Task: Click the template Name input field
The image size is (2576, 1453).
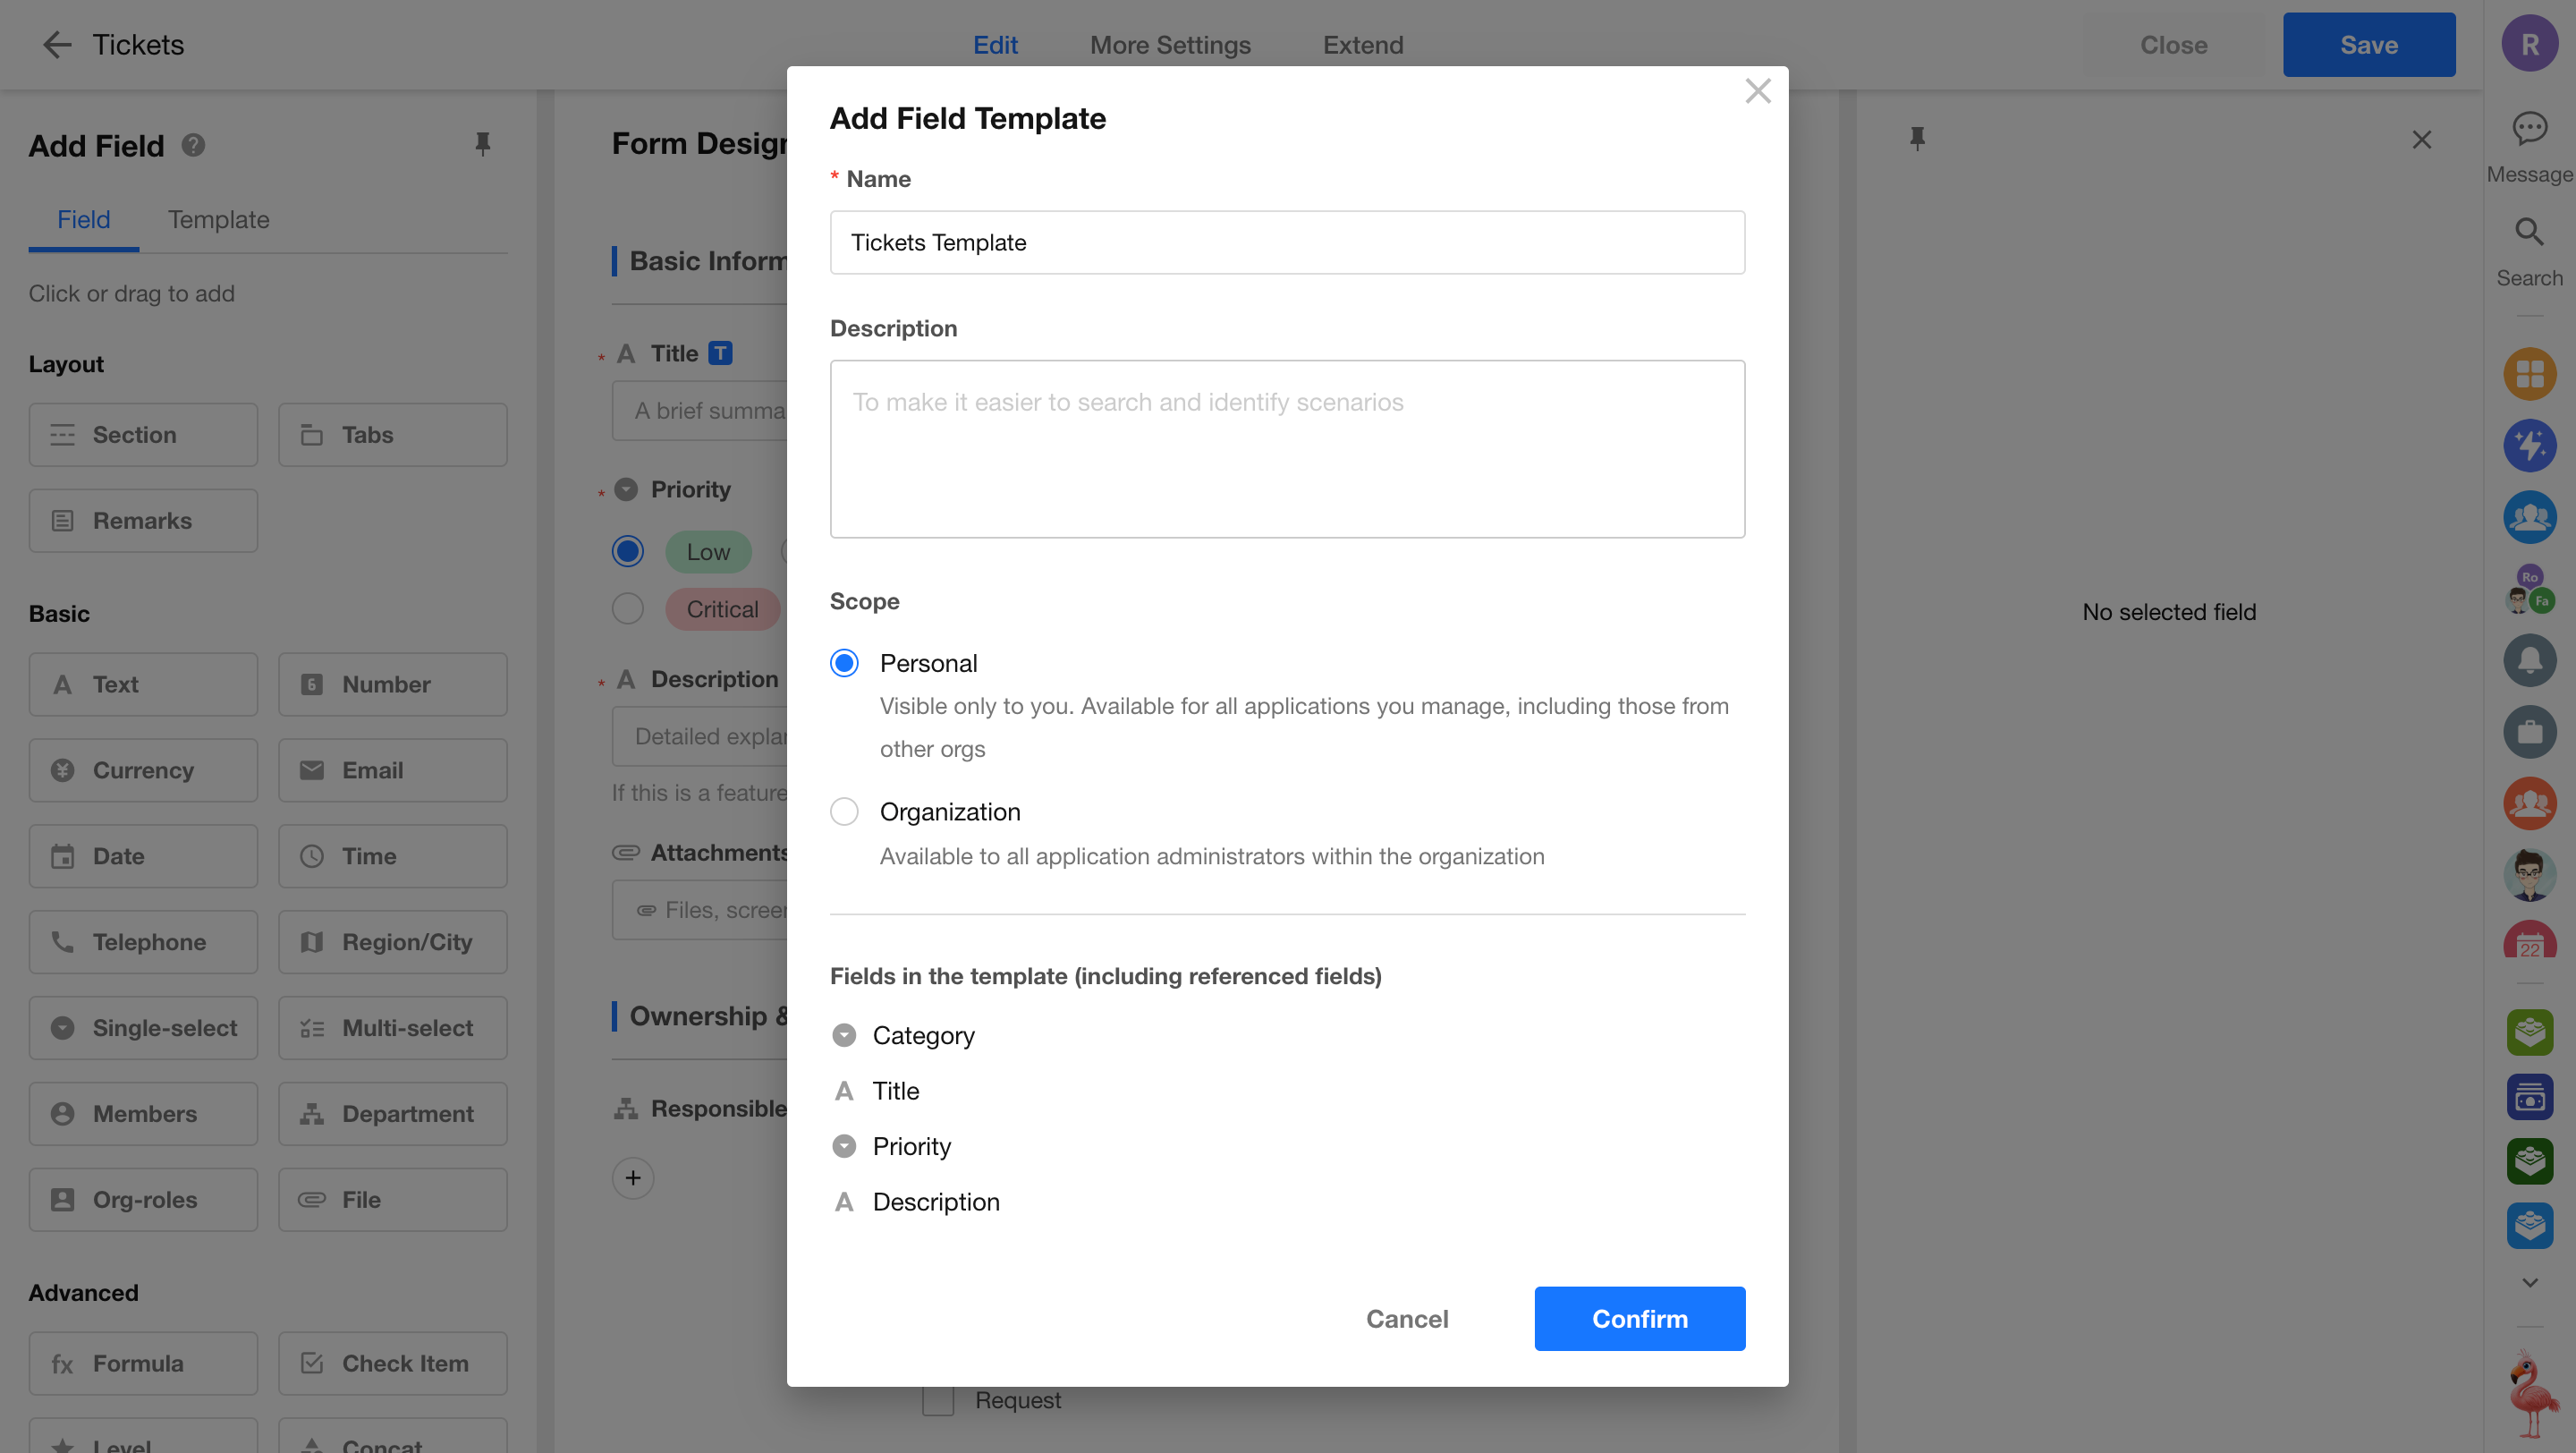Action: 1287,243
